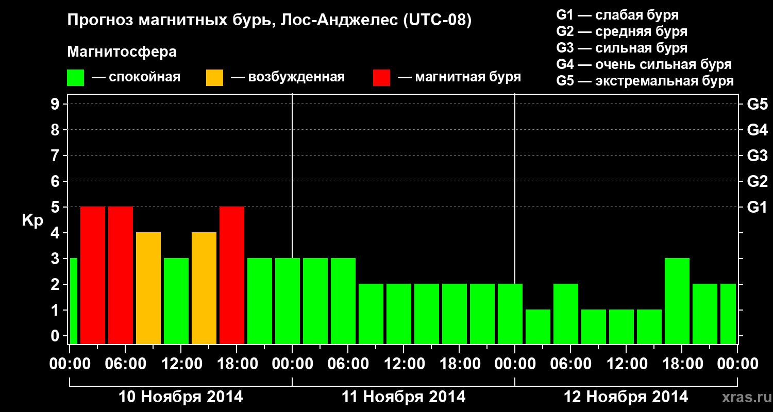
Task: Click the 'Kp' axis title
Action: pyautogui.click(x=32, y=220)
